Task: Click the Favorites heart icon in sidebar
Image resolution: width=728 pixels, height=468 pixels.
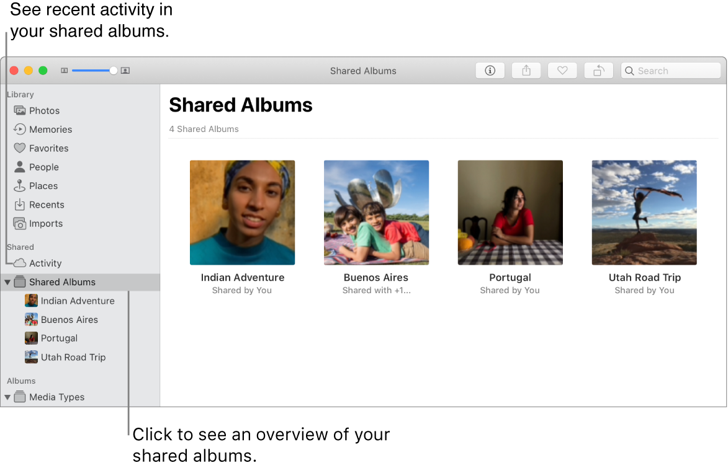Action: [x=19, y=148]
